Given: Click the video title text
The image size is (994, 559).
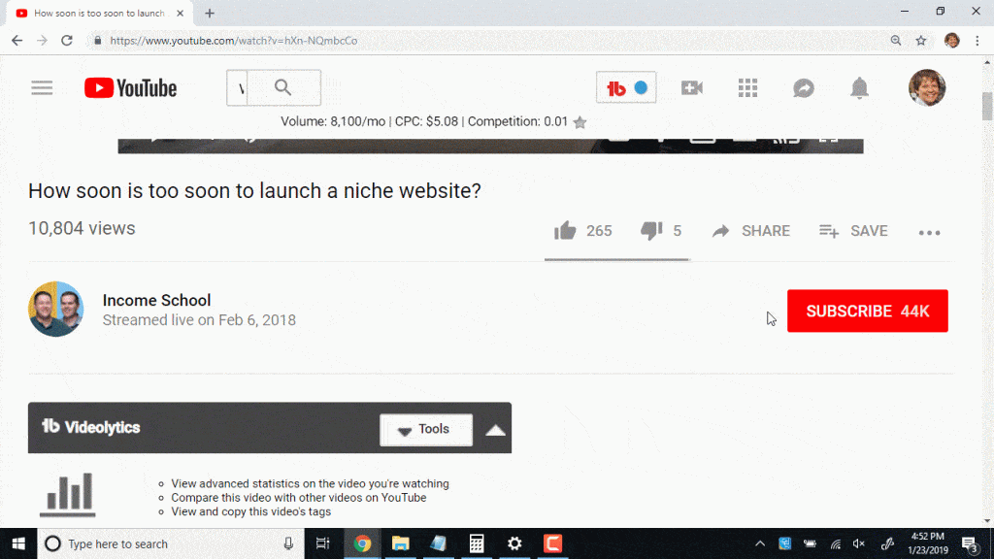Looking at the screenshot, I should click(x=254, y=191).
